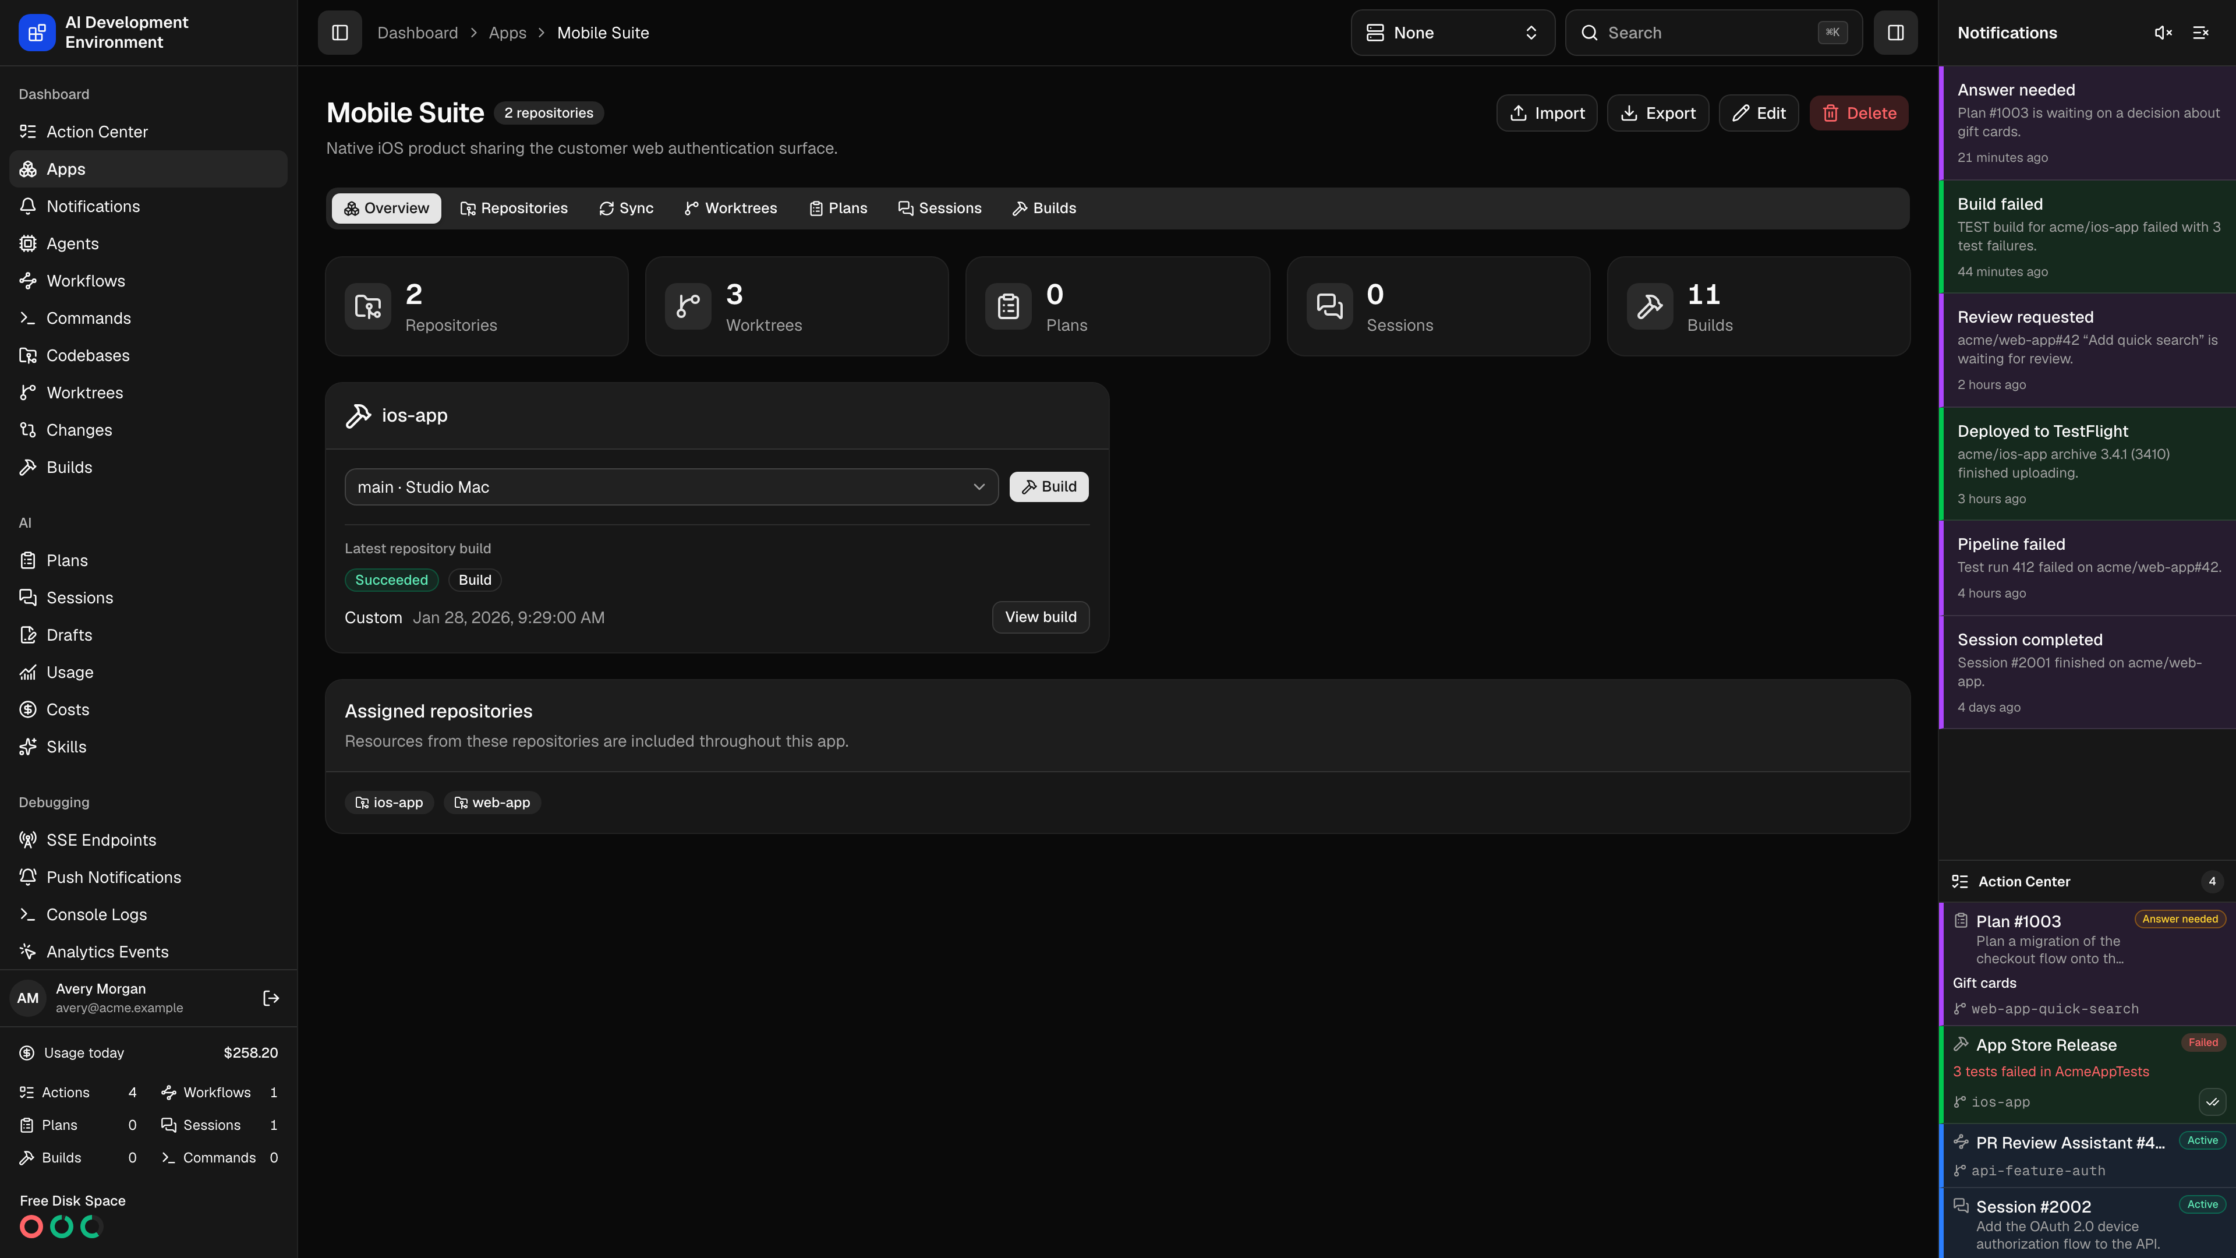Screen dimensions: 2236x1258
Task: Click the Edit button
Action: 1759,114
